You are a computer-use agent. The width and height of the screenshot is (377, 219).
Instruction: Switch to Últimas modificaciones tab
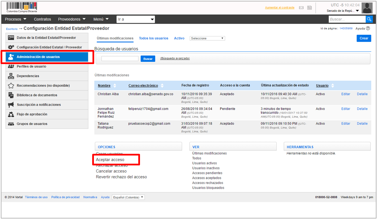(115, 38)
